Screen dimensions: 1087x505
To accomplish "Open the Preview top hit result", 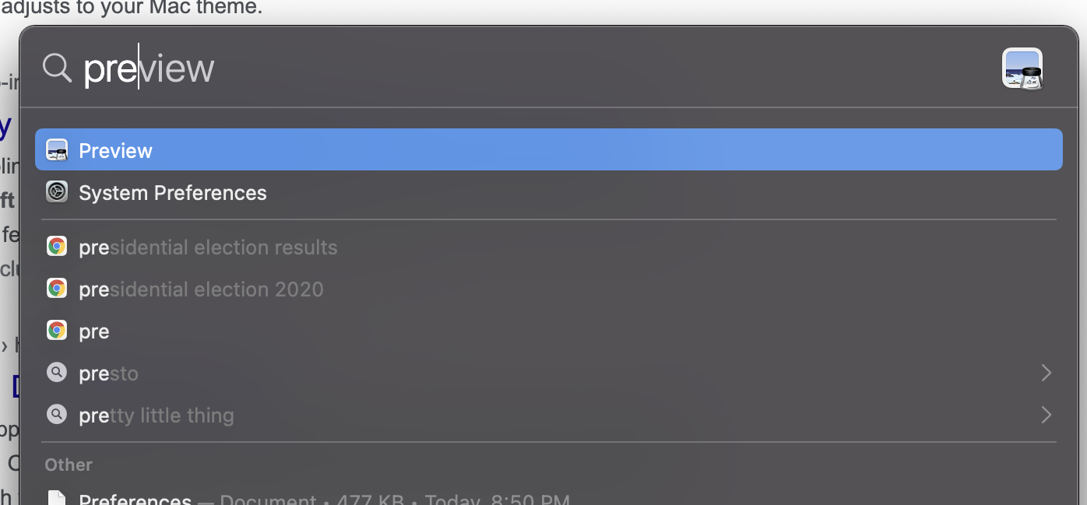I will pos(115,150).
